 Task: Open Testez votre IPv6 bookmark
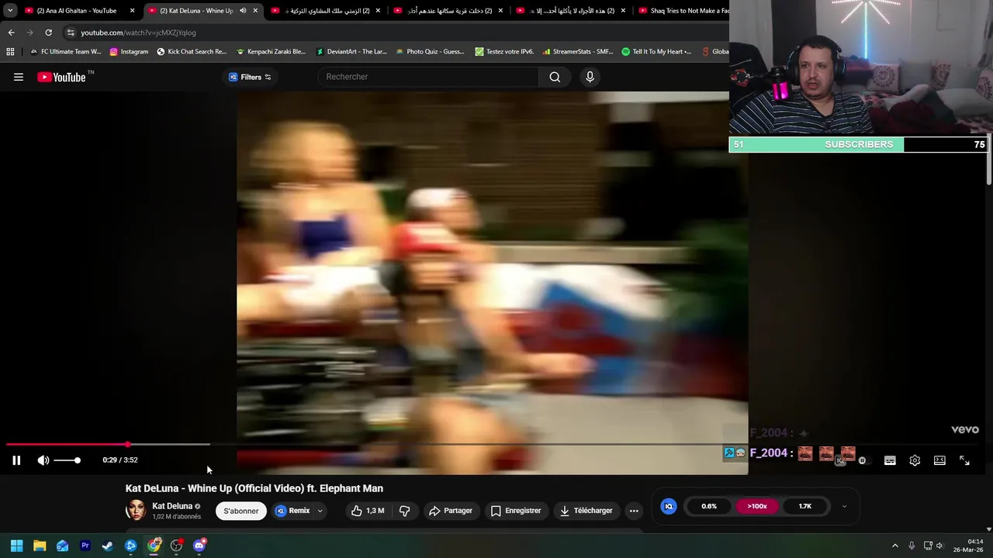(x=504, y=51)
